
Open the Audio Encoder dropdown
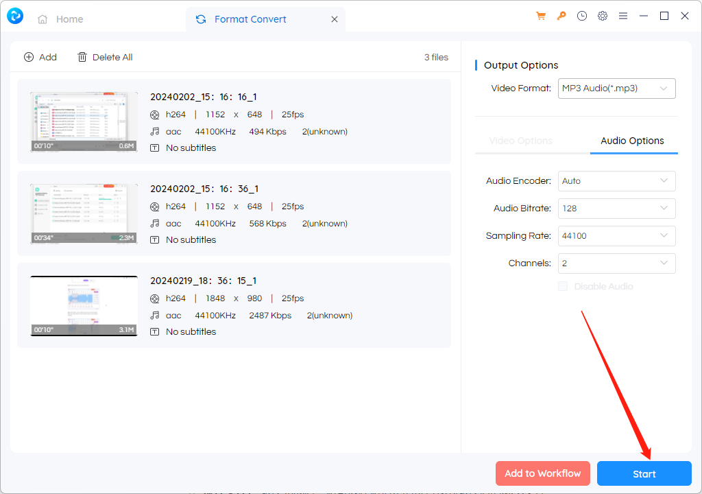[616, 181]
